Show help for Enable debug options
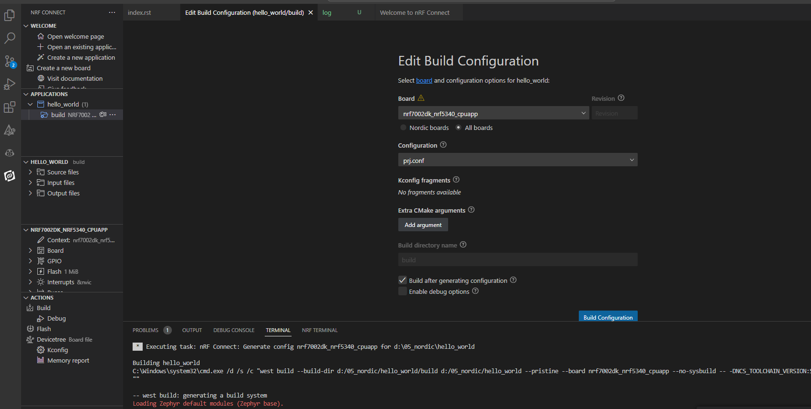Viewport: 811px width, 409px height. point(475,291)
